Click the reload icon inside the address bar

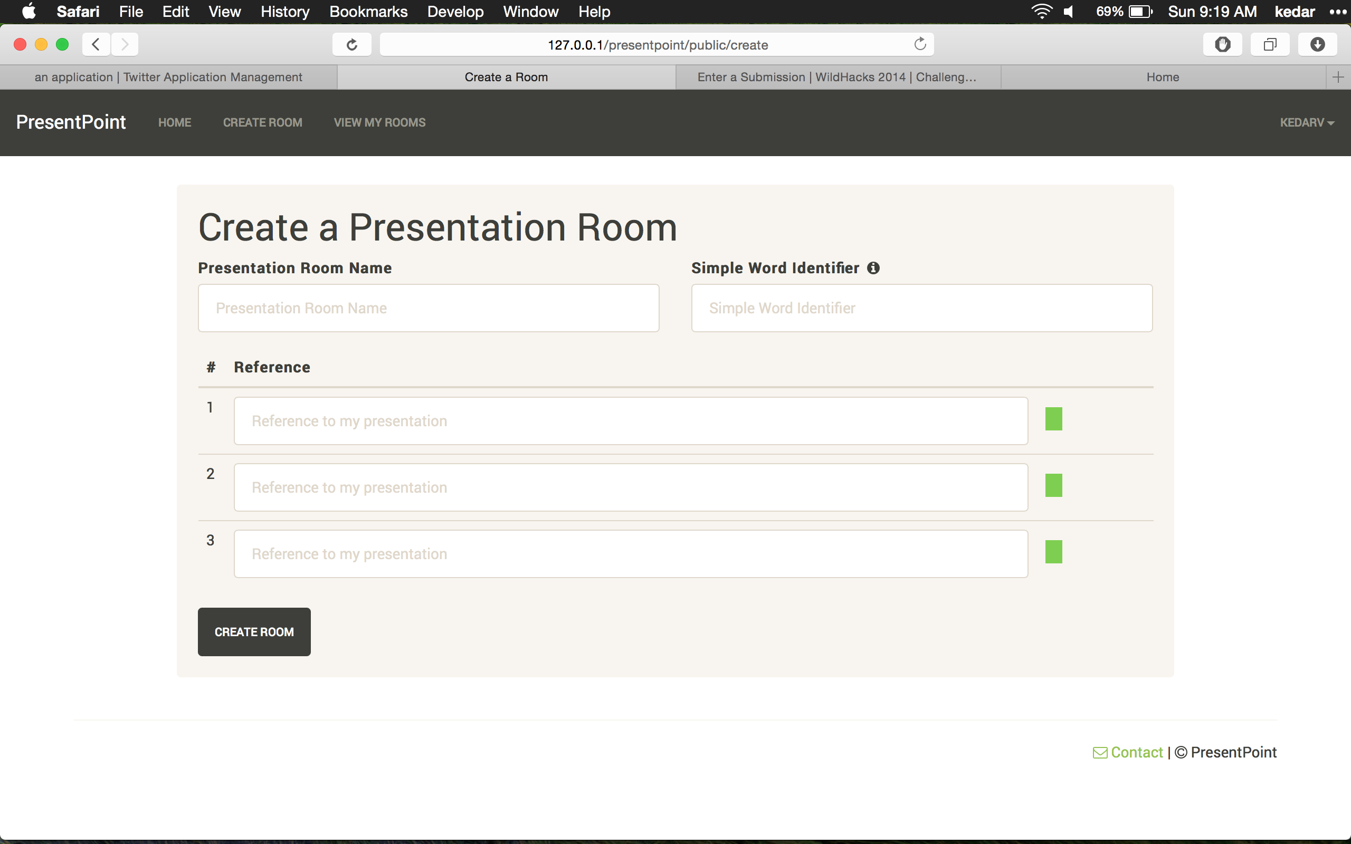tap(920, 44)
